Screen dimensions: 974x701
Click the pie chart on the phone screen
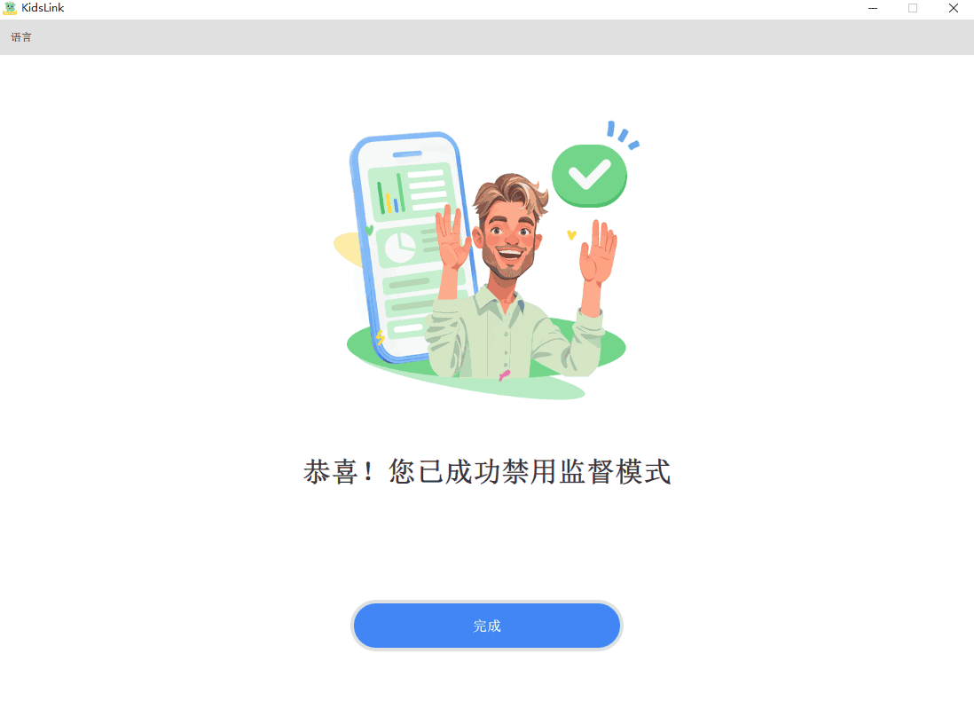click(399, 248)
